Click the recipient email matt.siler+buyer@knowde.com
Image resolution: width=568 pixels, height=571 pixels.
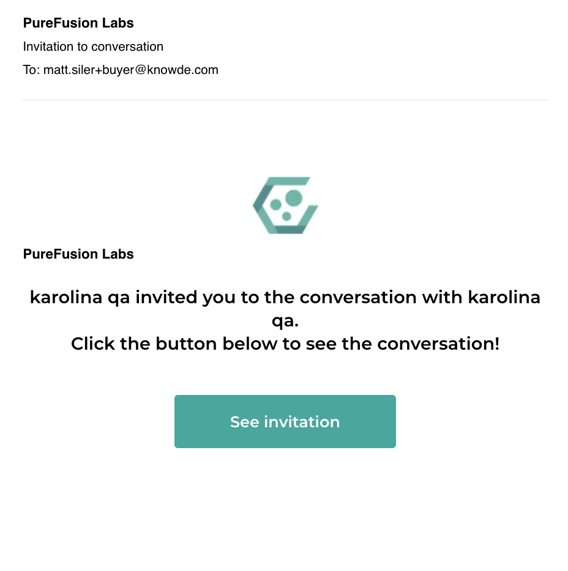130,70
